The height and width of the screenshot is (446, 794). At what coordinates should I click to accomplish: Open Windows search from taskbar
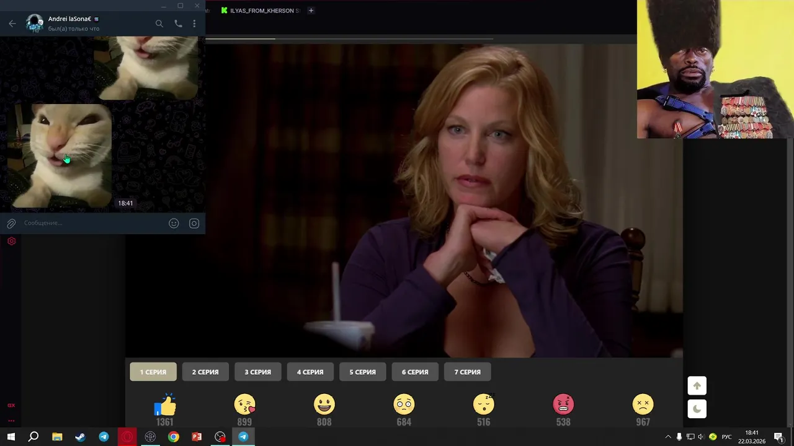pos(33,437)
